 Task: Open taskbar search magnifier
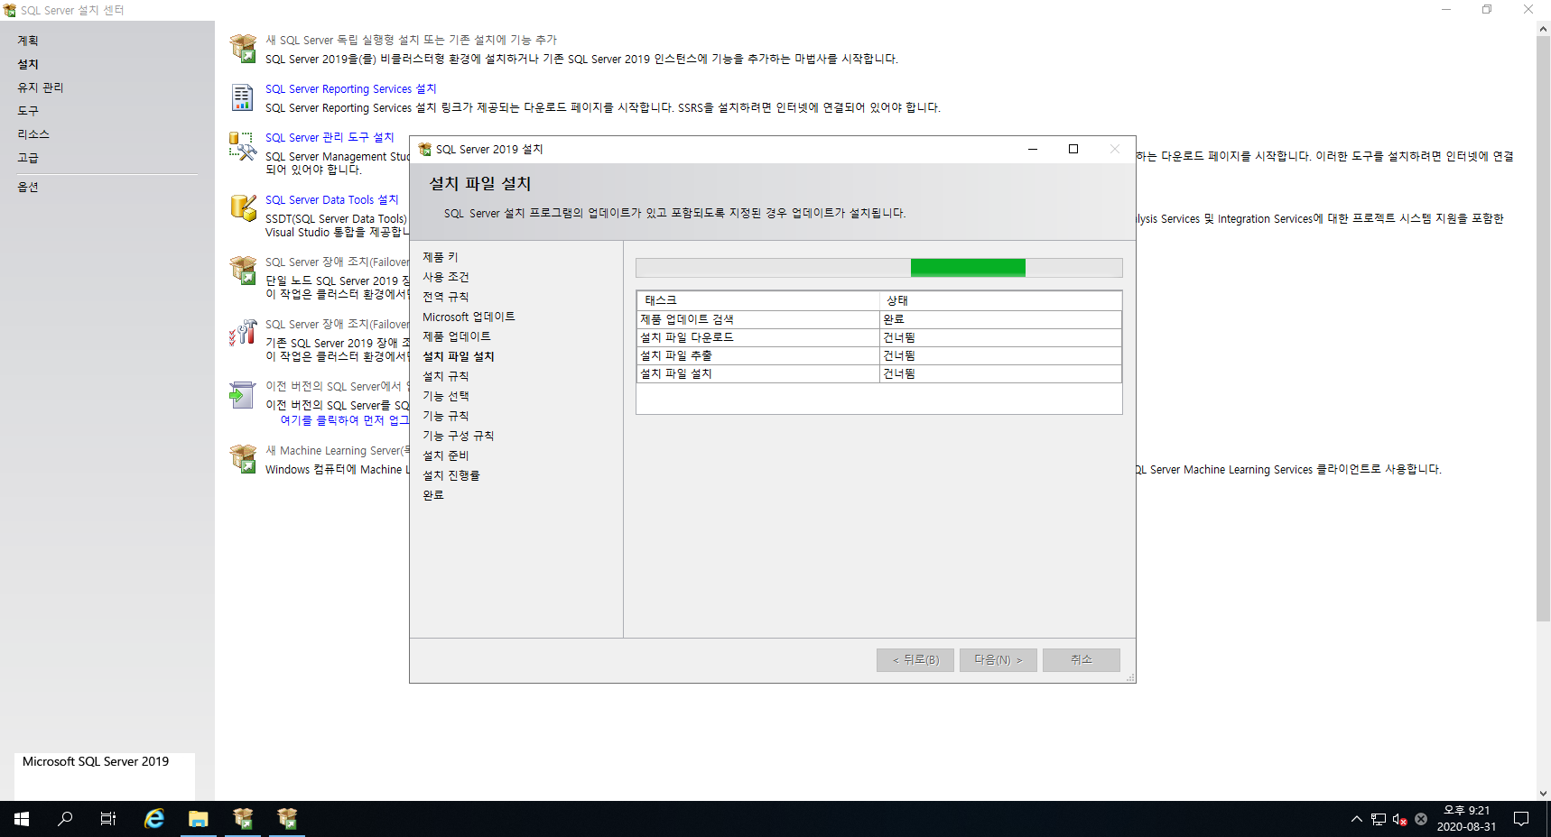[65, 819]
